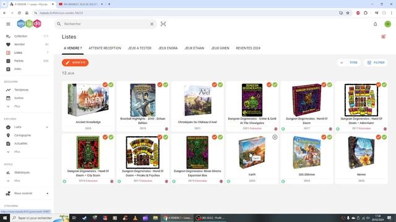Open the Earth game box thumbnail

(252, 152)
